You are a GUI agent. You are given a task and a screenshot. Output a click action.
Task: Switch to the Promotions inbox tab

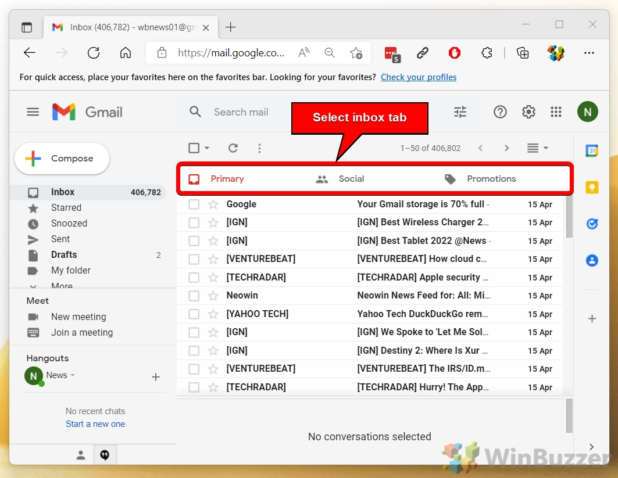[x=491, y=179]
